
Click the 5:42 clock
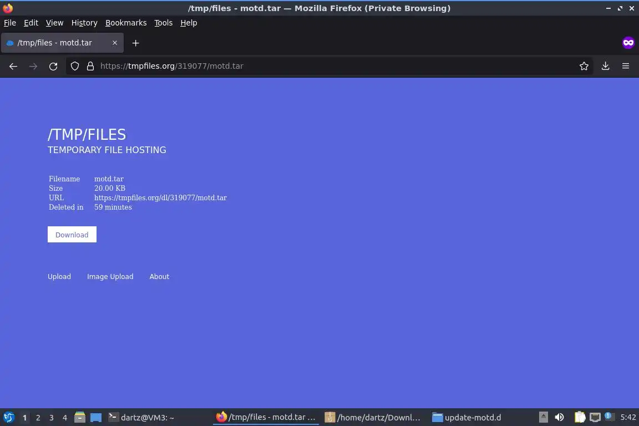pyautogui.click(x=628, y=417)
